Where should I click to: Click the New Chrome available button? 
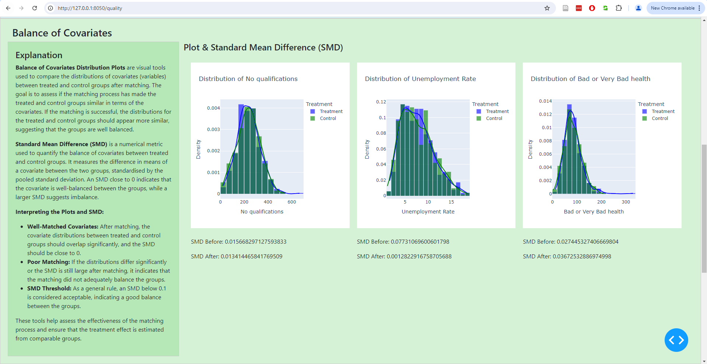673,8
